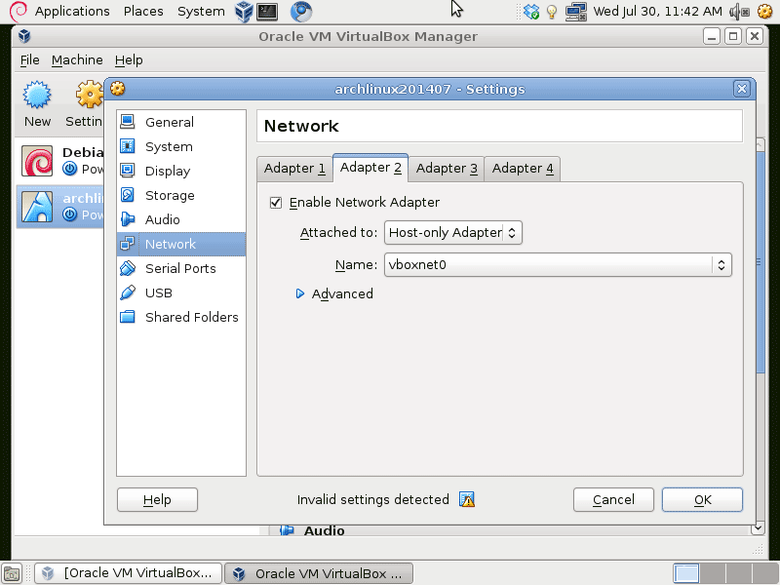The image size is (780, 585).
Task: Select the Network category in sidebar
Action: 181,244
